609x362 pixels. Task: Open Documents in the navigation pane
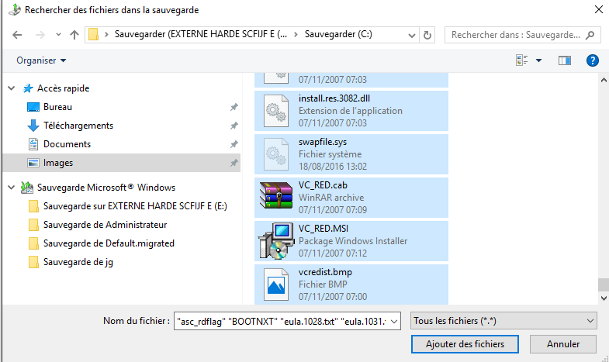pos(67,144)
